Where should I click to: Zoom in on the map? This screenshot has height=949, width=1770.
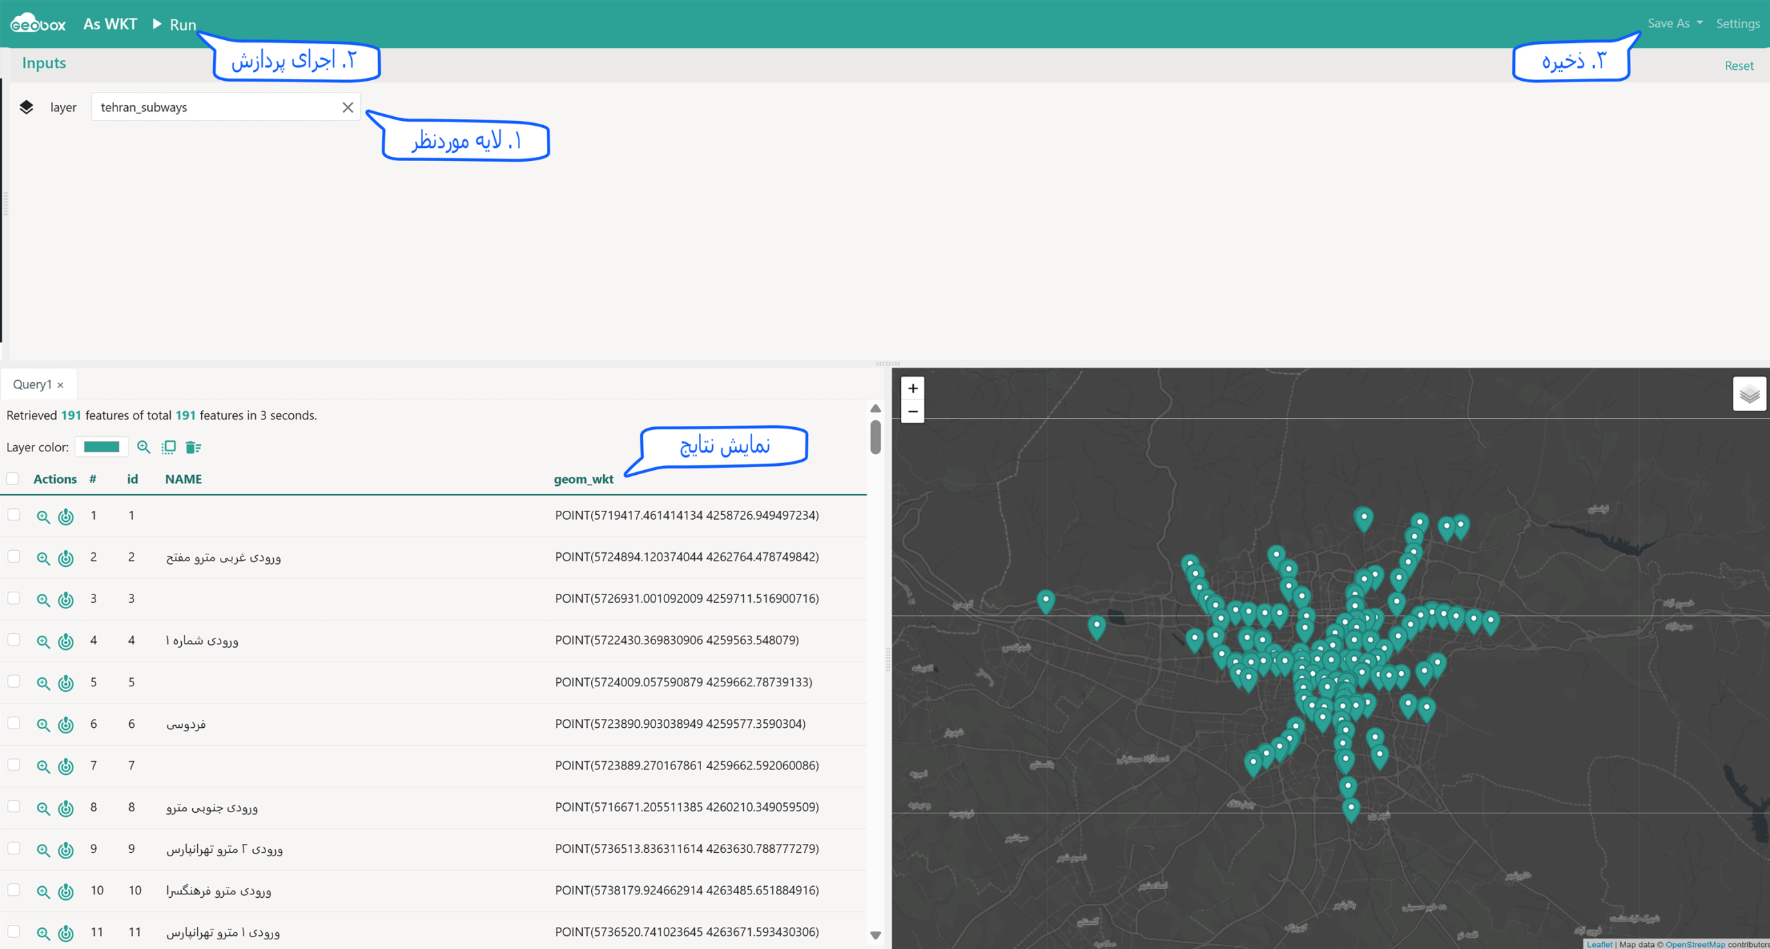coord(913,388)
